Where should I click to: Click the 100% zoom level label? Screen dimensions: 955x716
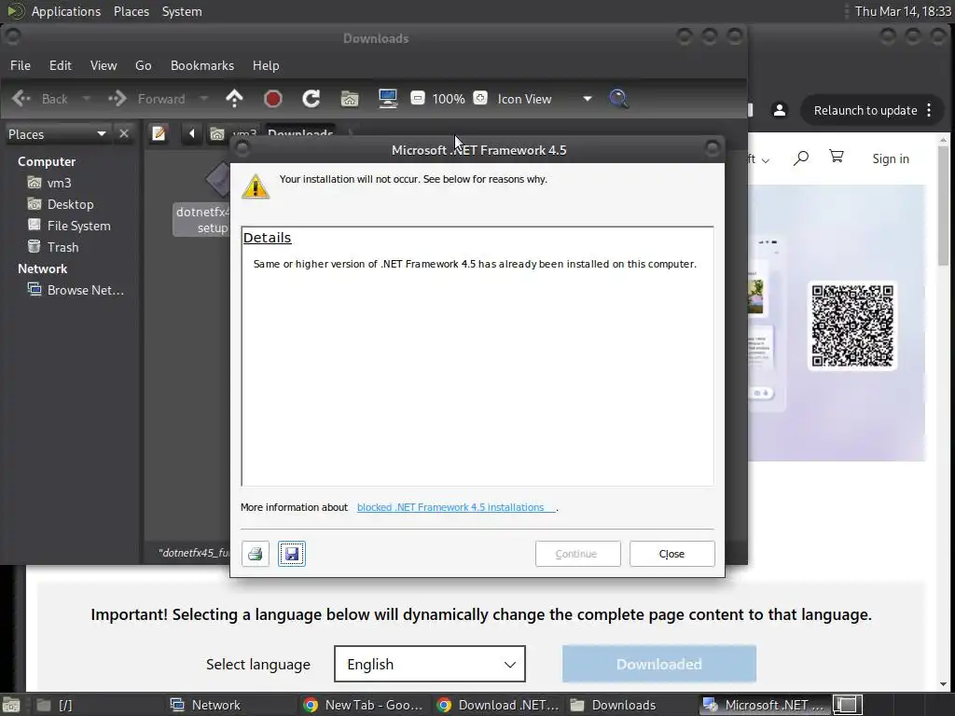pyautogui.click(x=449, y=99)
